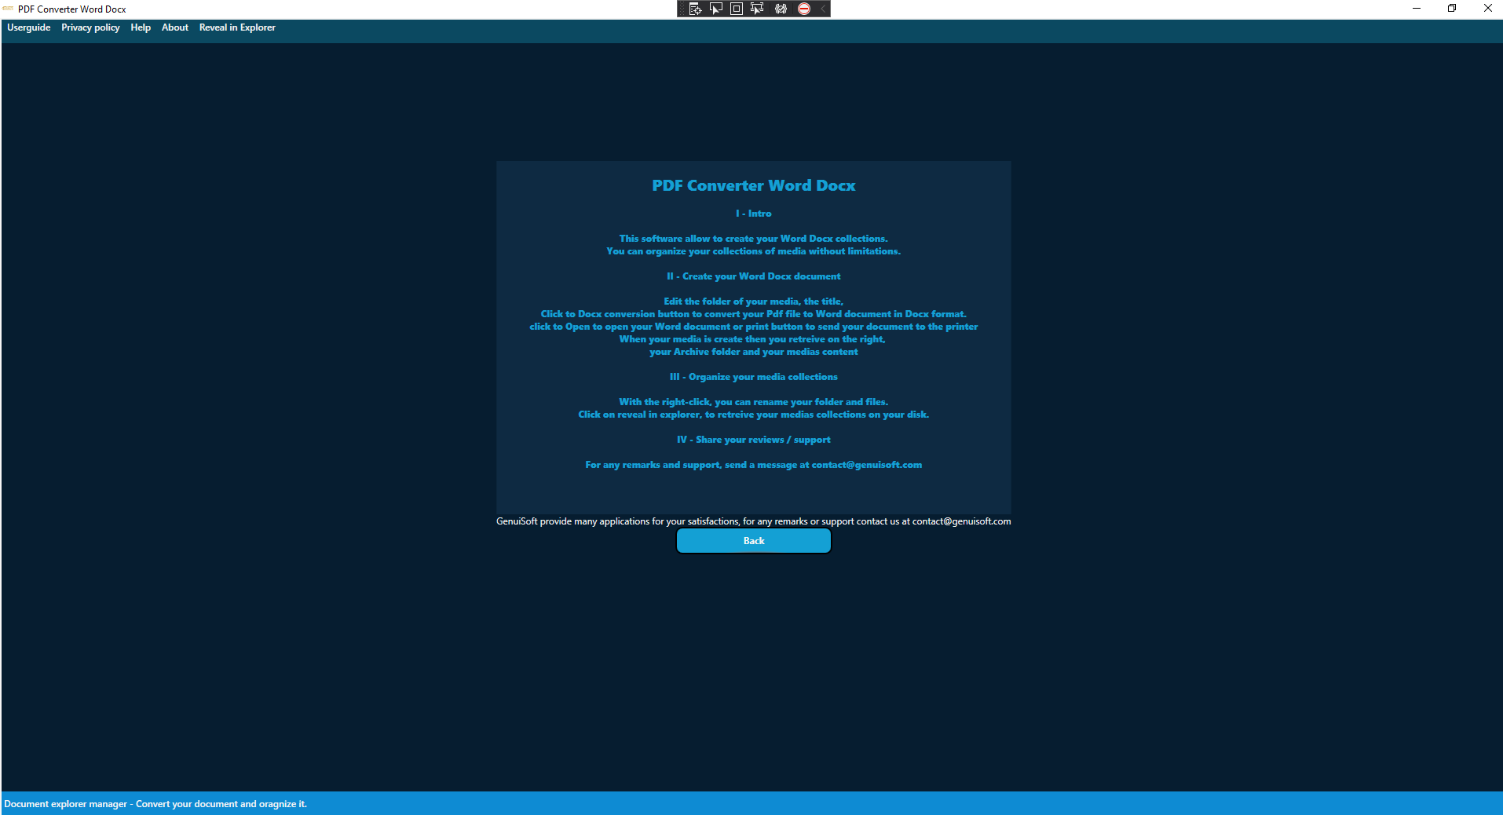Click the red binding failures indicator

804,9
